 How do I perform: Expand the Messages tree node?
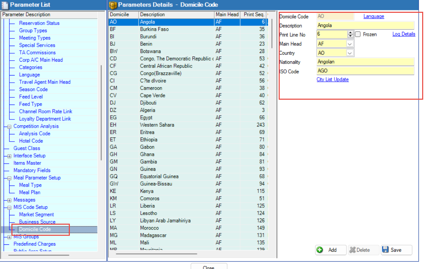coord(9,200)
